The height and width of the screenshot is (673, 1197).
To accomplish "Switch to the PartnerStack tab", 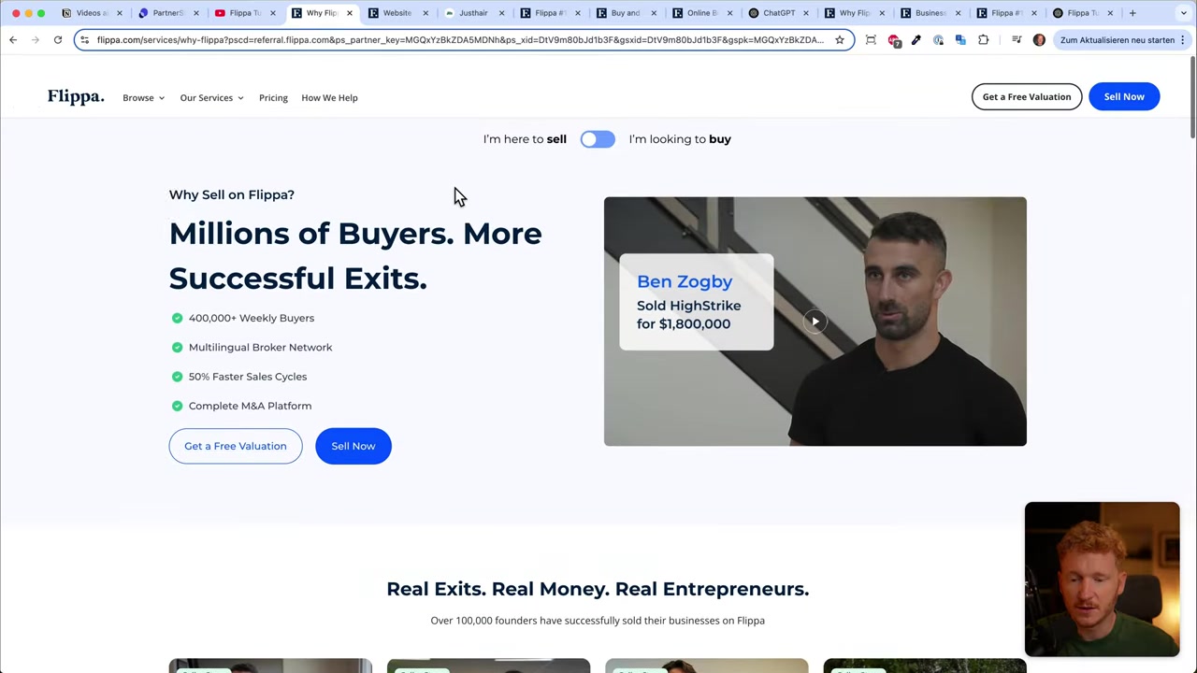I will tap(167, 13).
